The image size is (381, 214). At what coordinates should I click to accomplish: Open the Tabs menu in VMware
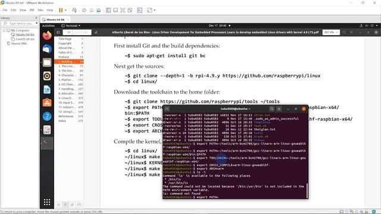point(40,10)
